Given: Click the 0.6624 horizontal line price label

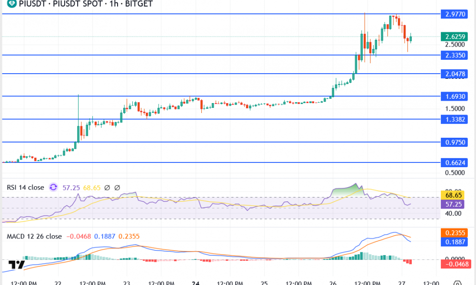Looking at the screenshot, I should coord(455,162).
